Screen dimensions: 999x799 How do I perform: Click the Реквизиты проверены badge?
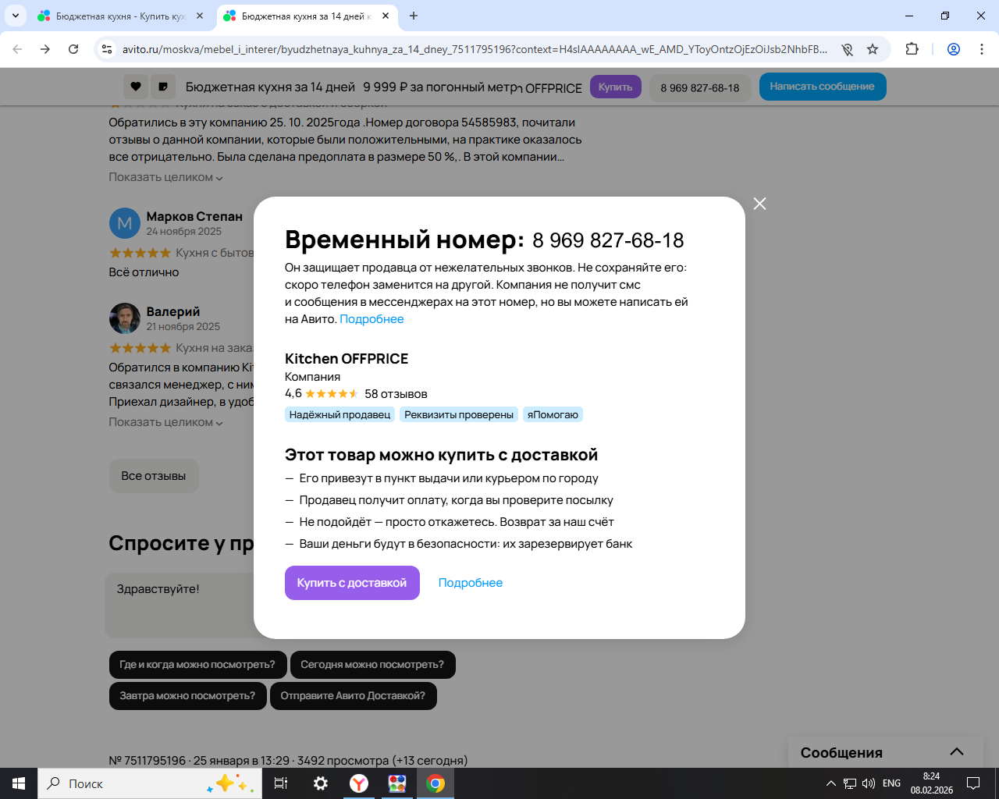[459, 414]
